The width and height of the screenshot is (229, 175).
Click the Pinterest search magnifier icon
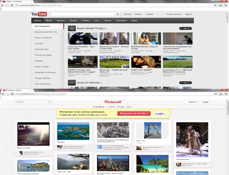pos(50,102)
